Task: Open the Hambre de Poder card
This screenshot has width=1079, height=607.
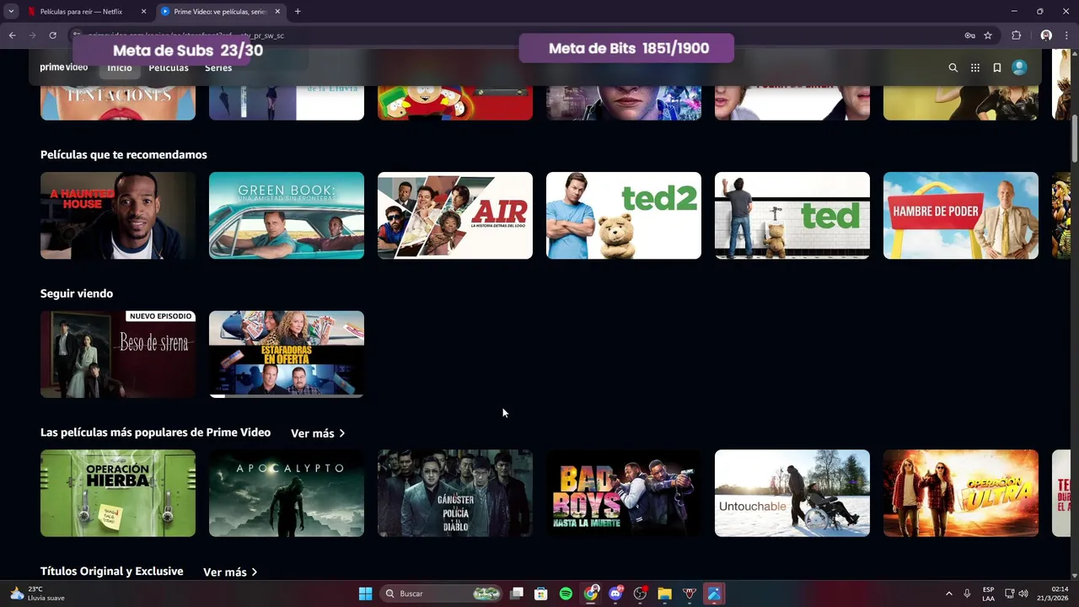Action: pyautogui.click(x=961, y=216)
